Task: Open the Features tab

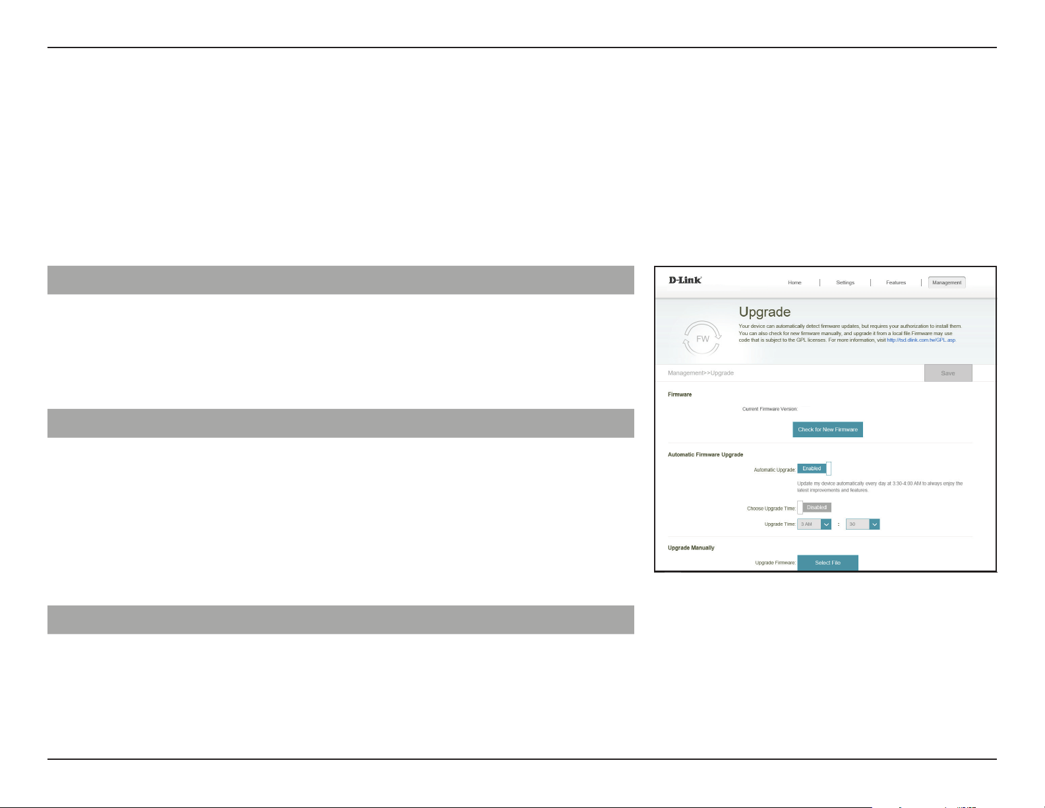Action: click(x=896, y=282)
